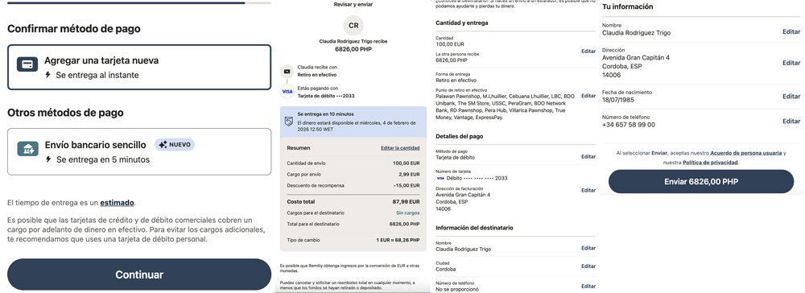Click the Sin cargos value
805x293 pixels.
(x=407, y=213)
